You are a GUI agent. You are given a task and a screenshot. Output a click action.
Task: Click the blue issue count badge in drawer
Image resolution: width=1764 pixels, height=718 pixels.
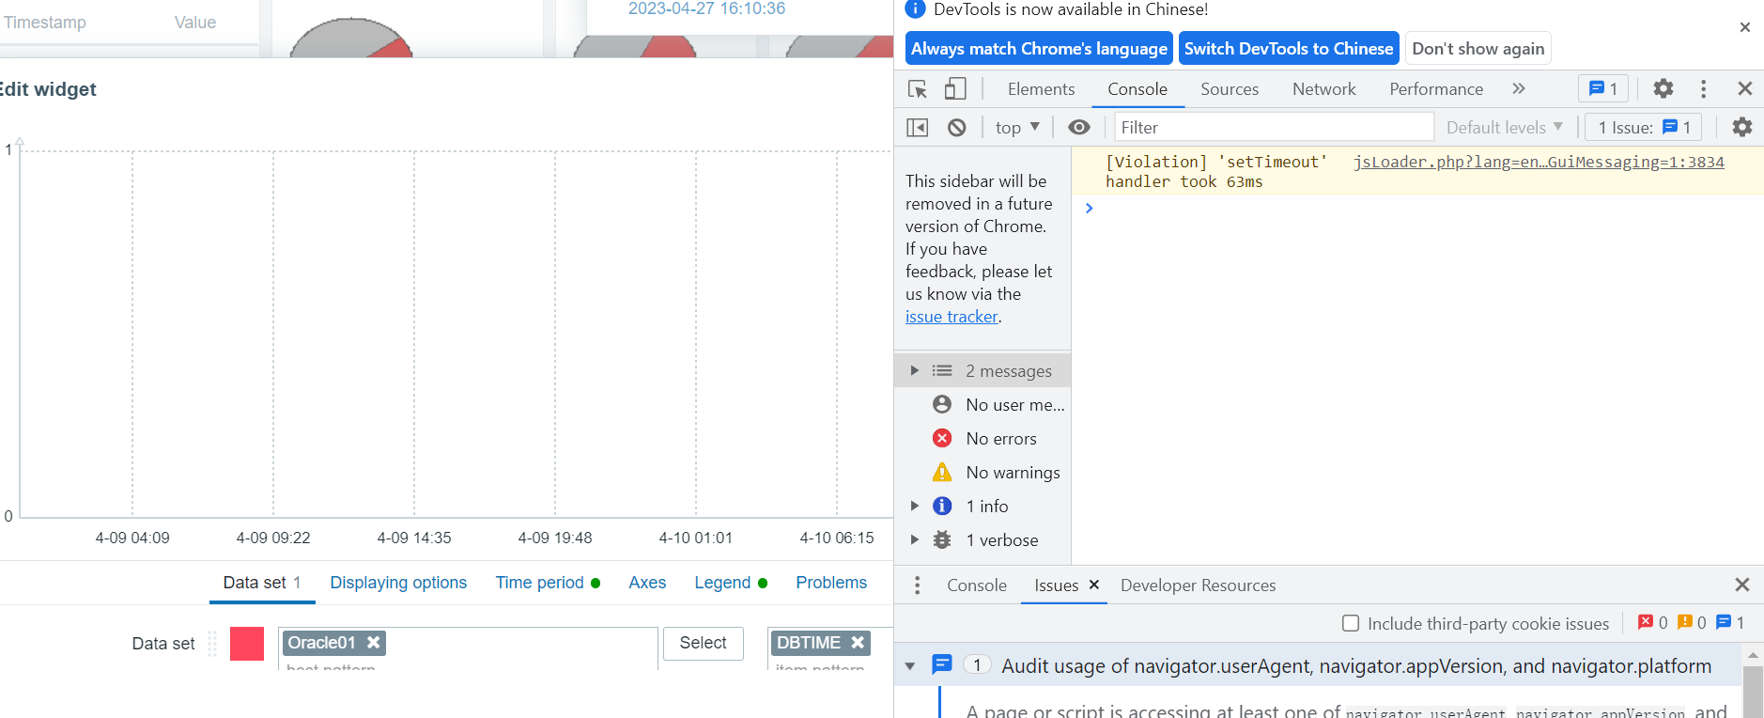1729,623
